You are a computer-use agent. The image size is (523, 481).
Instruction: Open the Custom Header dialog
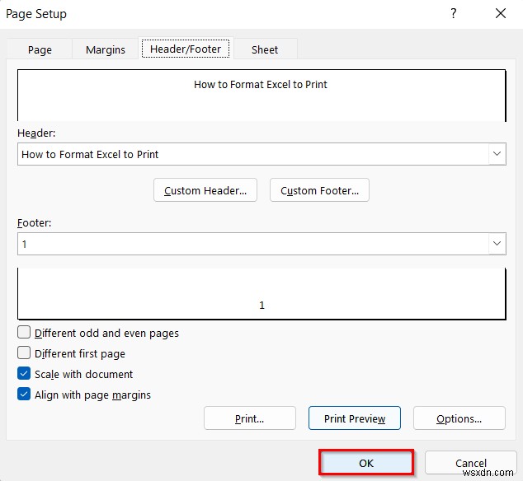[x=205, y=190]
